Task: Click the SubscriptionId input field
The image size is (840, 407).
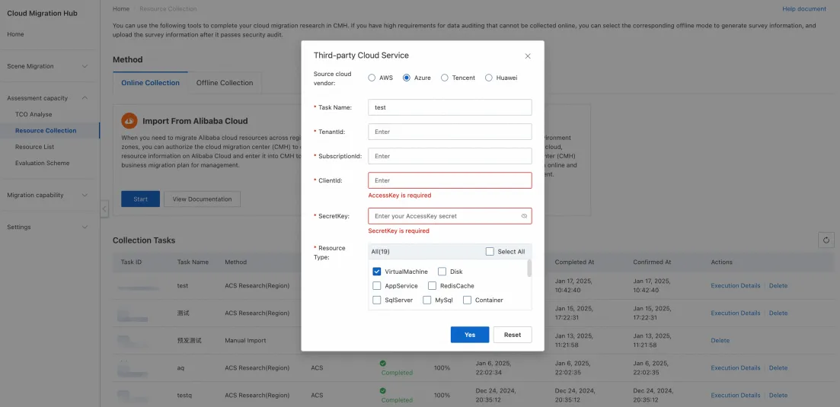Action: (450, 156)
